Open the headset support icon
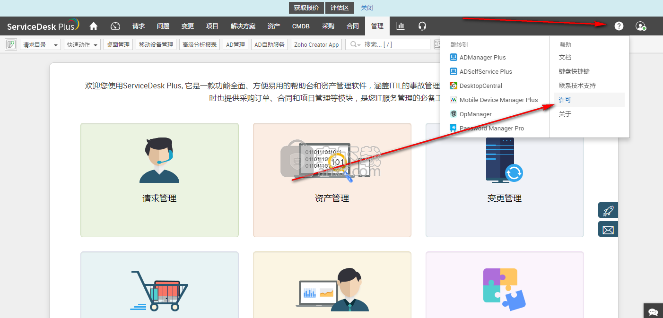 [422, 26]
